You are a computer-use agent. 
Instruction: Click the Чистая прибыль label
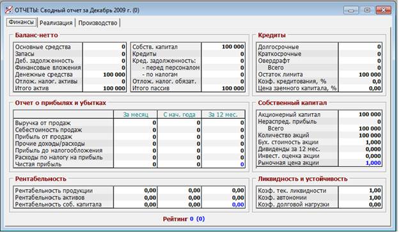(x=38, y=164)
